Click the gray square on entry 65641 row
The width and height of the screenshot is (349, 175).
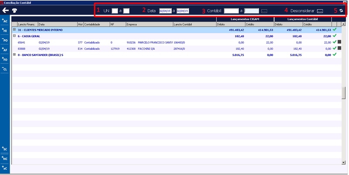point(339,41)
